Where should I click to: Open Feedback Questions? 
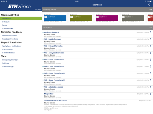(x=21, y=39)
